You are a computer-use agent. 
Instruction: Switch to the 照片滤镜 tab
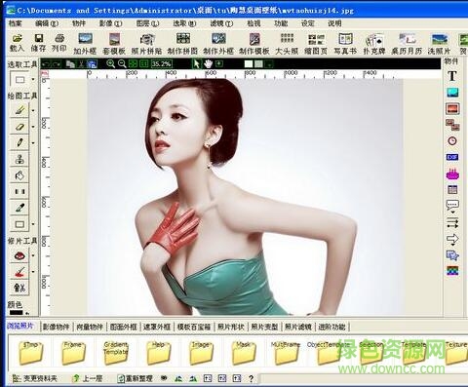coord(298,327)
